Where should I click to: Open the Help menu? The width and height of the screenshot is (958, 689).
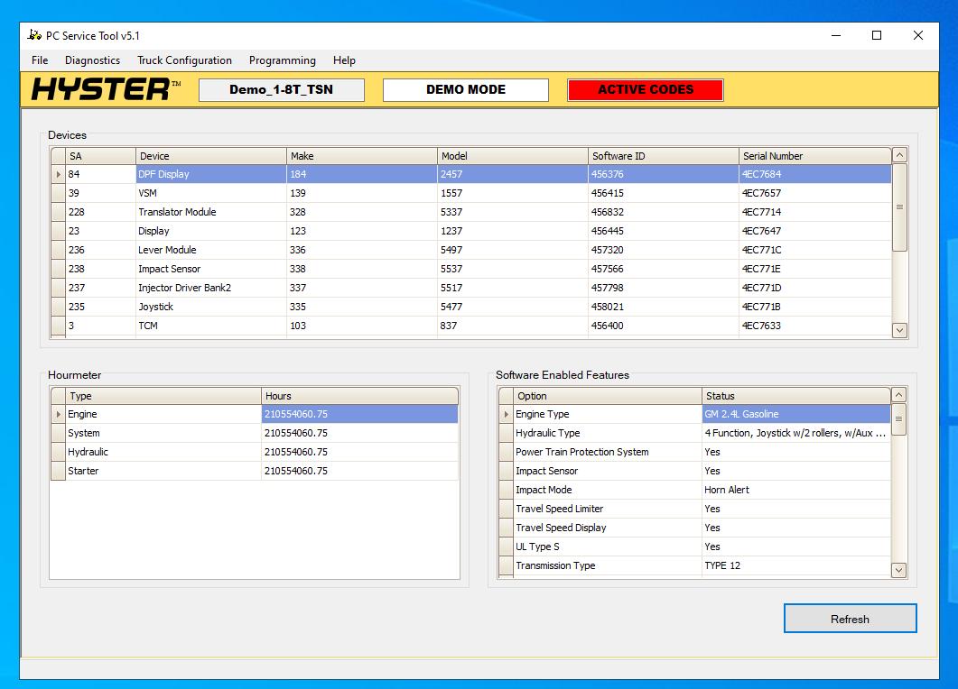343,60
